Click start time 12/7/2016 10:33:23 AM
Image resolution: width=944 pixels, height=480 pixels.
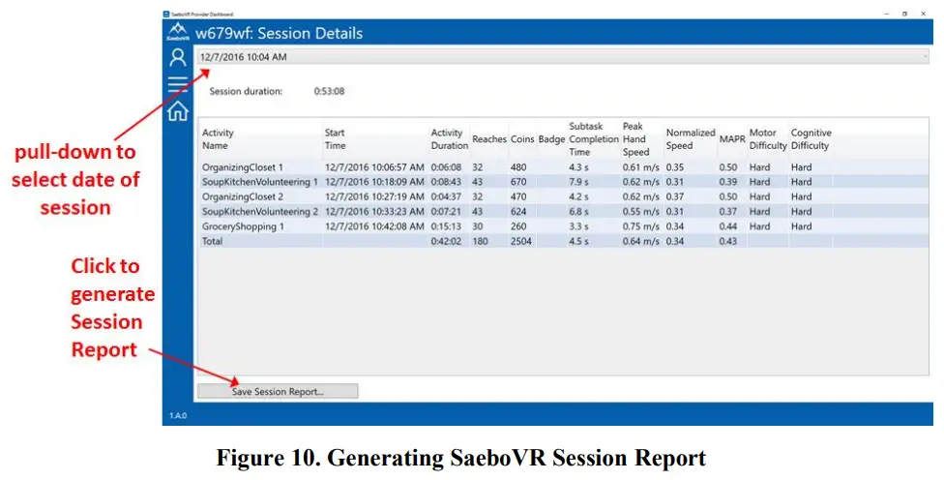[374, 211]
